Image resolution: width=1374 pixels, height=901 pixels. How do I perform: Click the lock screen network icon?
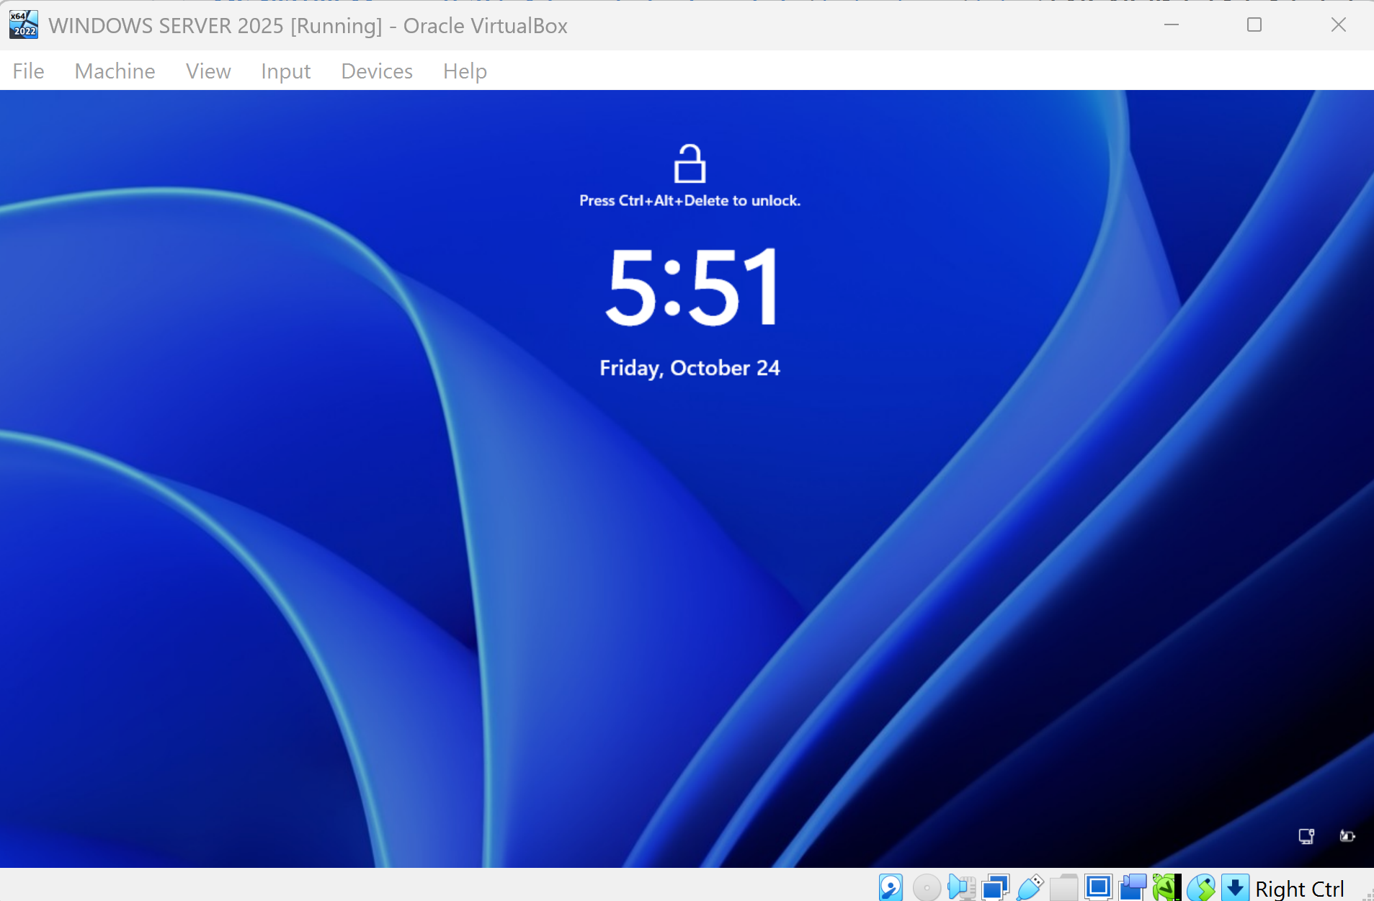point(1306,836)
